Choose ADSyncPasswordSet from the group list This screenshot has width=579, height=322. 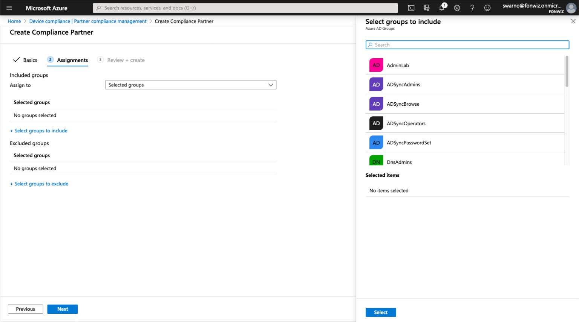click(409, 143)
